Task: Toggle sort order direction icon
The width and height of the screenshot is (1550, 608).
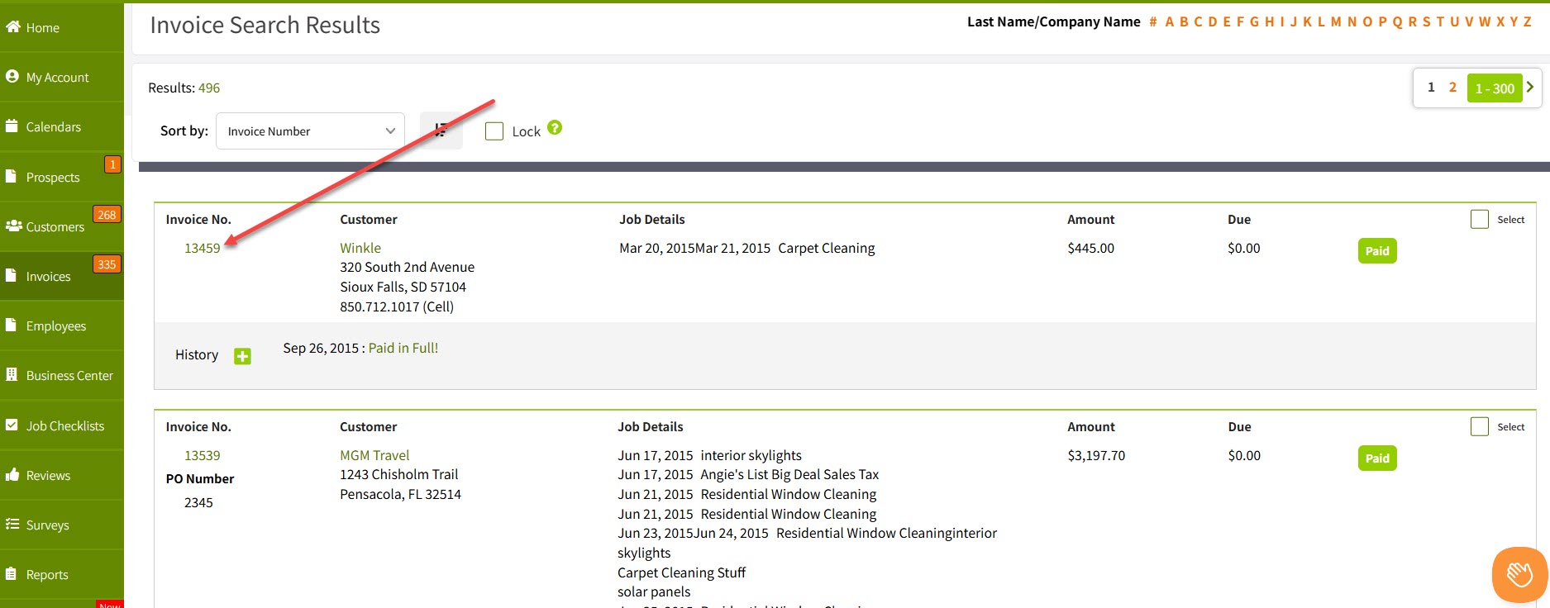Action: (x=441, y=131)
